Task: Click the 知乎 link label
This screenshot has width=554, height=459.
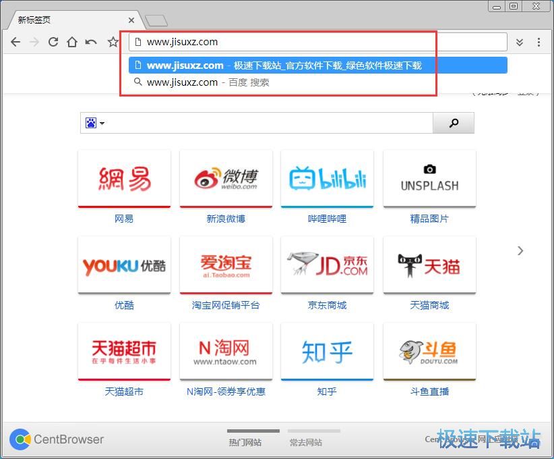Action: click(327, 391)
